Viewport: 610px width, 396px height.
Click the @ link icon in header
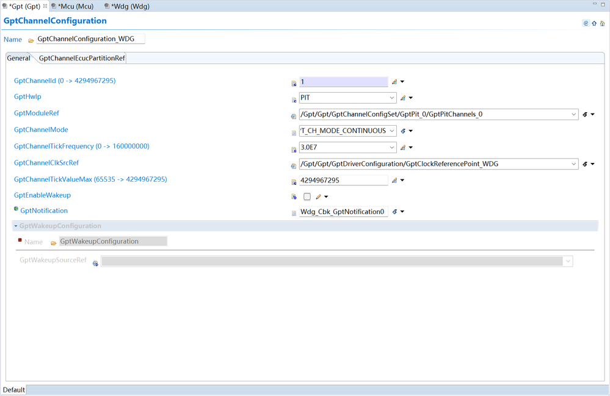(586, 23)
